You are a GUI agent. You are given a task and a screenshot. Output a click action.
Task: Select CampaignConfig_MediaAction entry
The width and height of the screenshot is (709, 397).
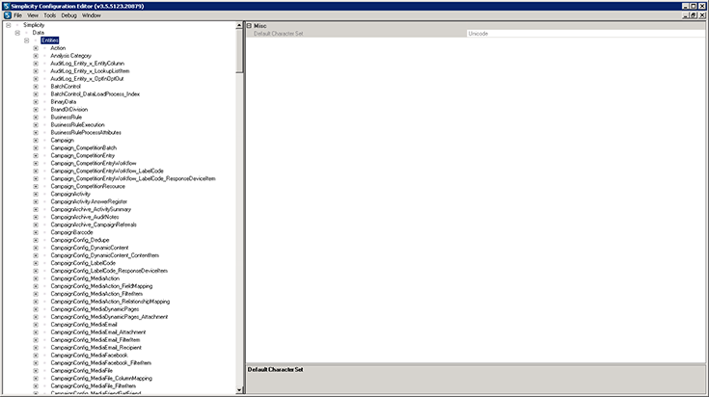(x=85, y=278)
